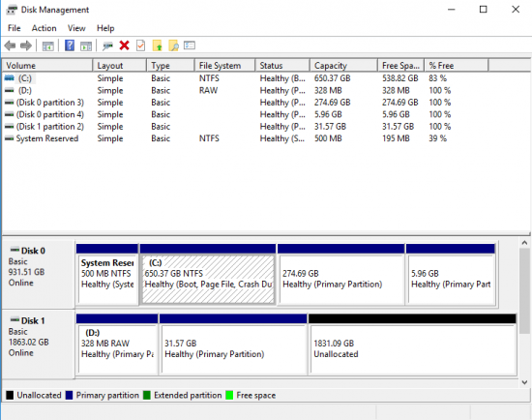Select System Reserved 500 MB partition block
This screenshot has width=532, height=420.
tap(107, 274)
